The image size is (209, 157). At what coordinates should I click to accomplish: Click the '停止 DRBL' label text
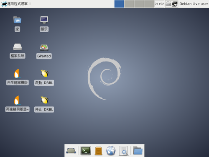coord(44,109)
